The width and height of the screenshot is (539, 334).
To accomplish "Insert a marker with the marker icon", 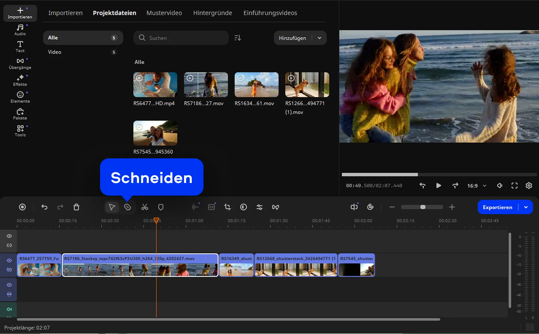I will [x=161, y=207].
